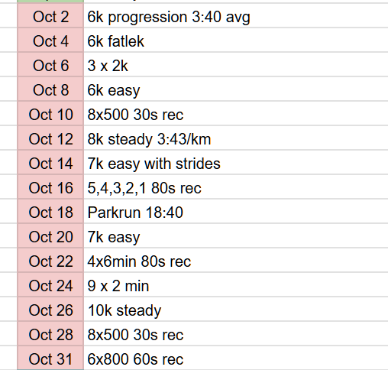This screenshot has height=370, width=388.
Task: Click the 6k fatlek workout cell
Action: tap(236, 40)
